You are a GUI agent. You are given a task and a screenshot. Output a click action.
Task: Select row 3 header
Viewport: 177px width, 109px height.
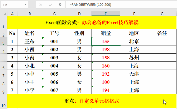(4, 41)
